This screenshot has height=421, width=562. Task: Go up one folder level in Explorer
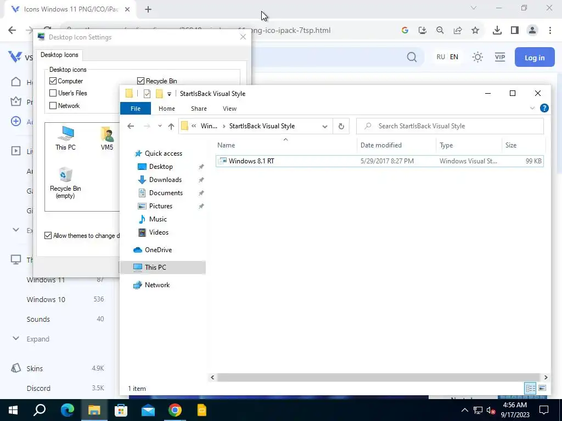coord(171,126)
